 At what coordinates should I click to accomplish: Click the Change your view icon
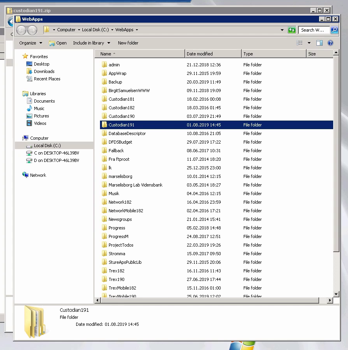tap(300, 43)
